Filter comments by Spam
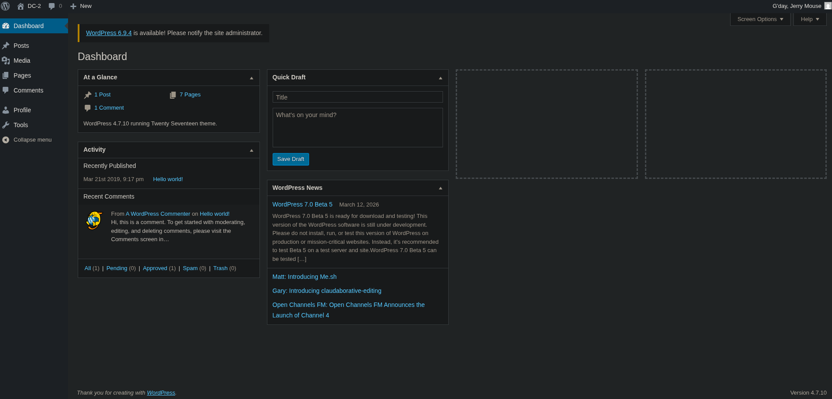 (190, 268)
